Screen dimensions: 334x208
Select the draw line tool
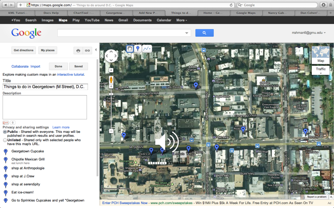(x=146, y=49)
